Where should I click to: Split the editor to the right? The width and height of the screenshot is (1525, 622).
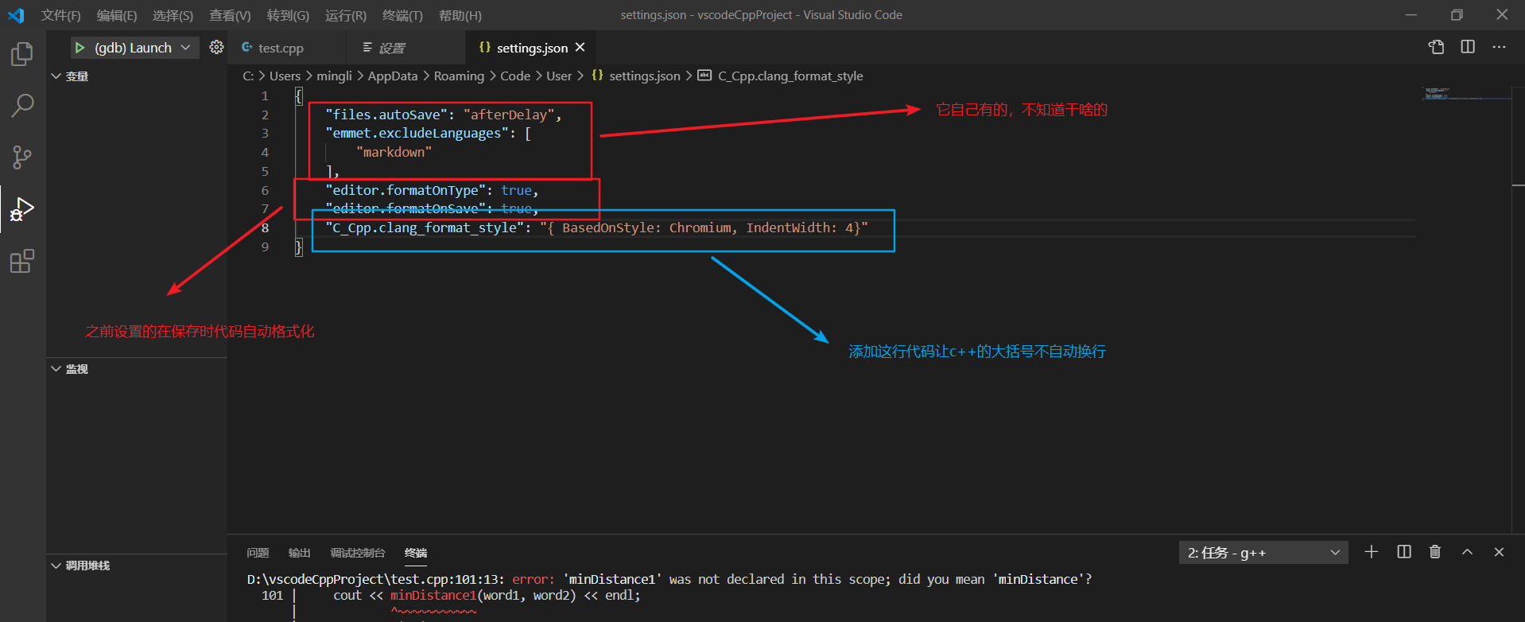(x=1468, y=47)
